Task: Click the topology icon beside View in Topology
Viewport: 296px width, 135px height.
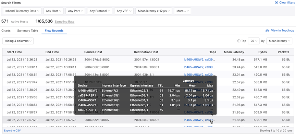Action: pos(267,30)
